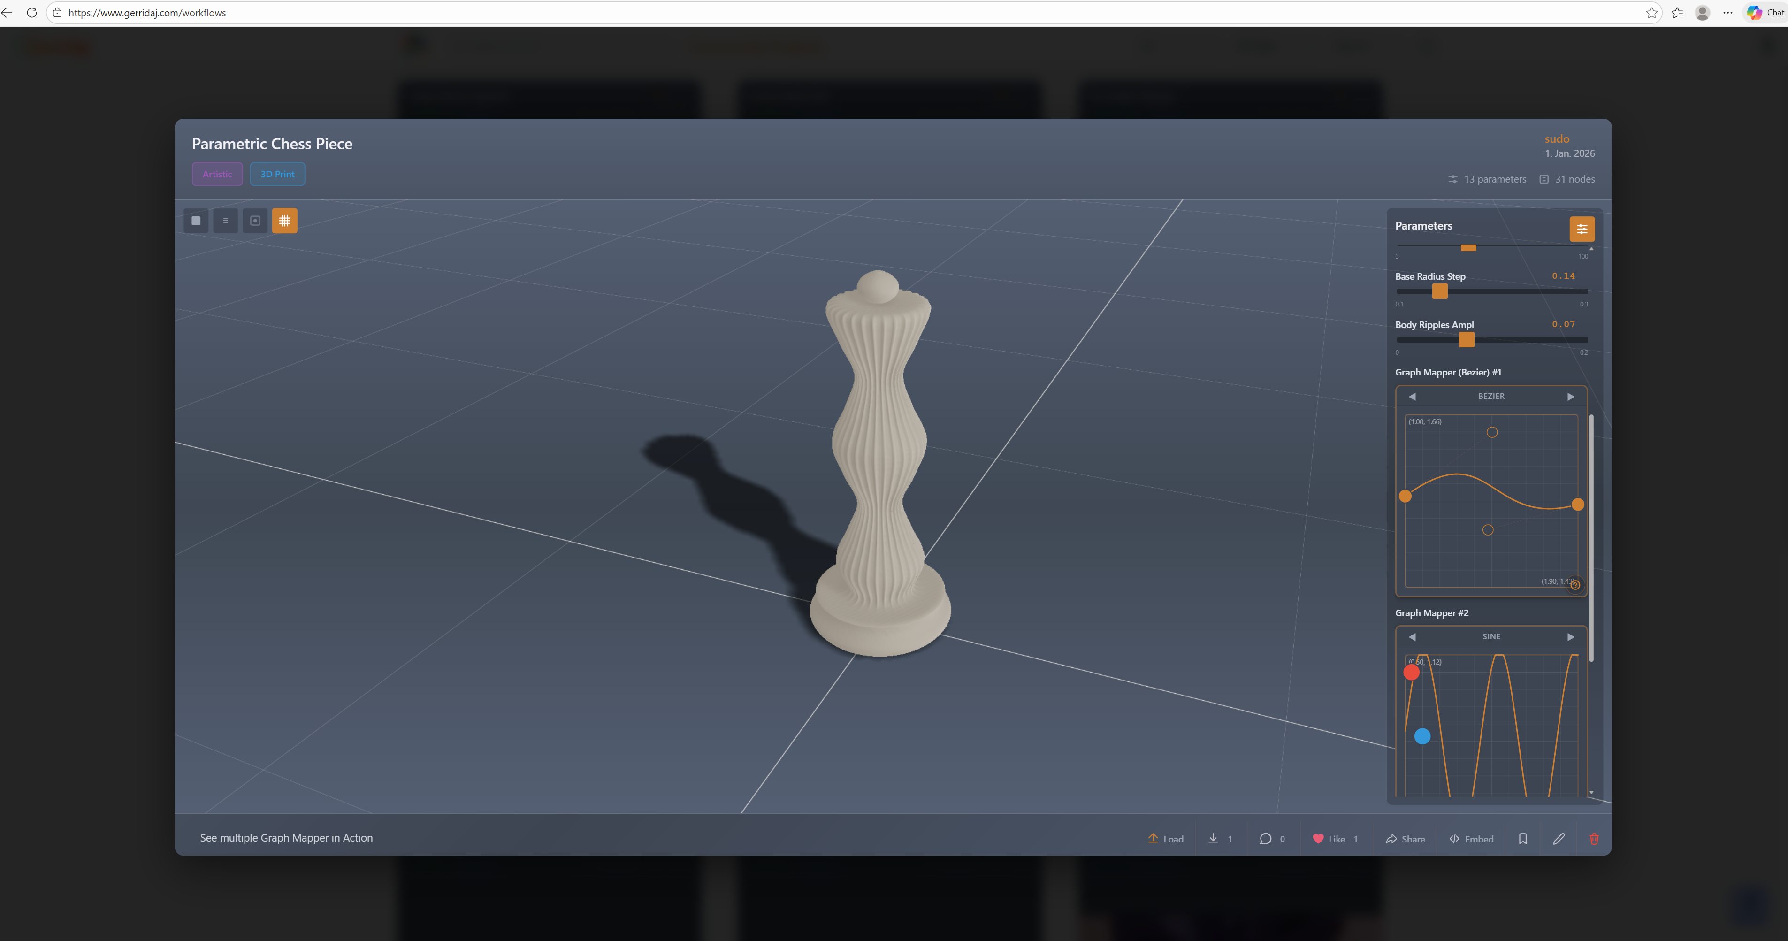Image resolution: width=1788 pixels, height=941 pixels.
Task: Switch to solid shading view button
Action: pos(197,221)
